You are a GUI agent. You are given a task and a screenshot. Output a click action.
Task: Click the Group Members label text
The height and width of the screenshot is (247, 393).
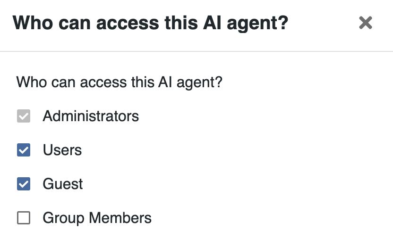[97, 218]
